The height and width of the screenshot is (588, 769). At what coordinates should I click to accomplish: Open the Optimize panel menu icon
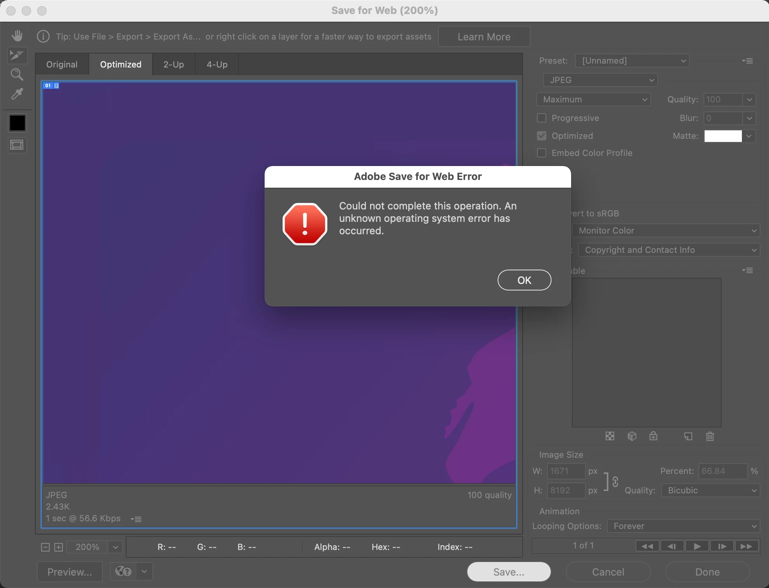tap(747, 61)
